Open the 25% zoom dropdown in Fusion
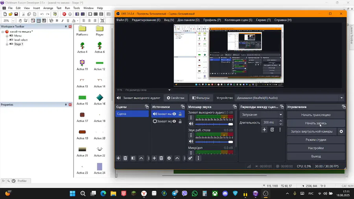The height and width of the screenshot is (199, 354). 13,20
